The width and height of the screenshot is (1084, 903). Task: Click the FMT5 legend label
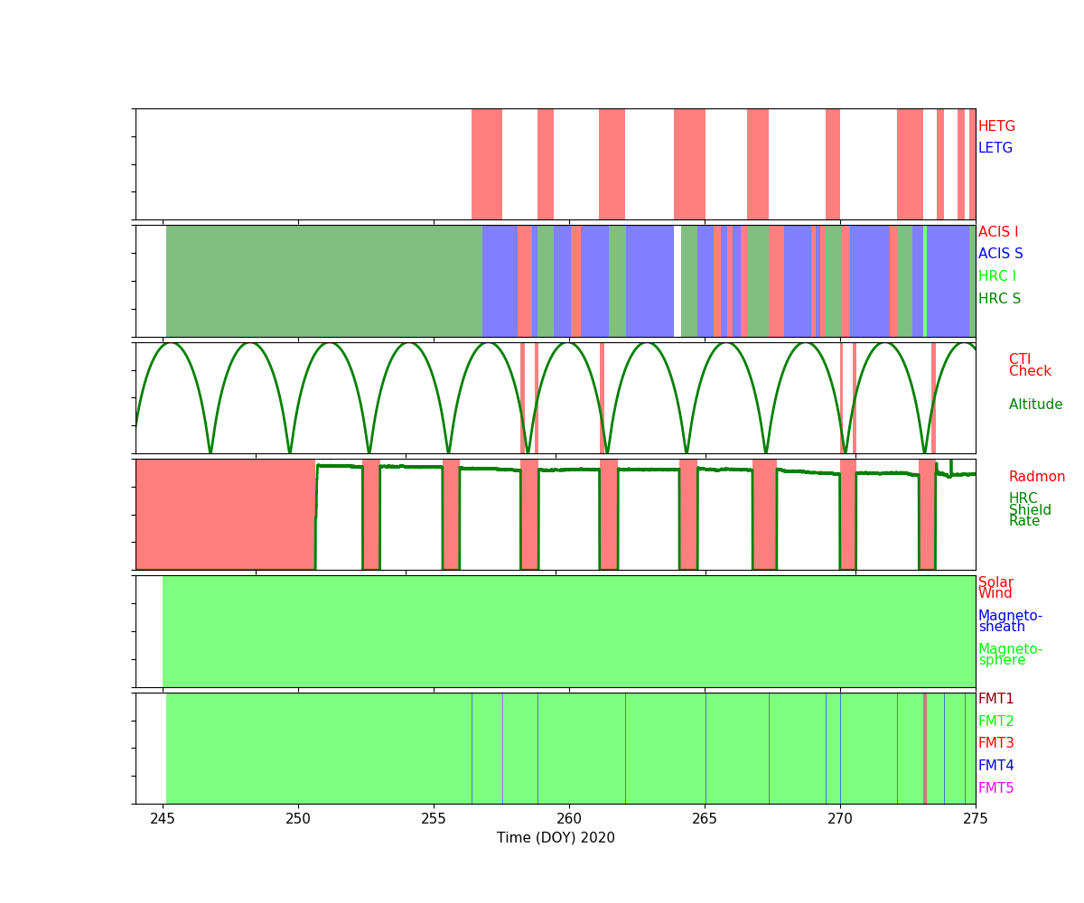click(995, 788)
